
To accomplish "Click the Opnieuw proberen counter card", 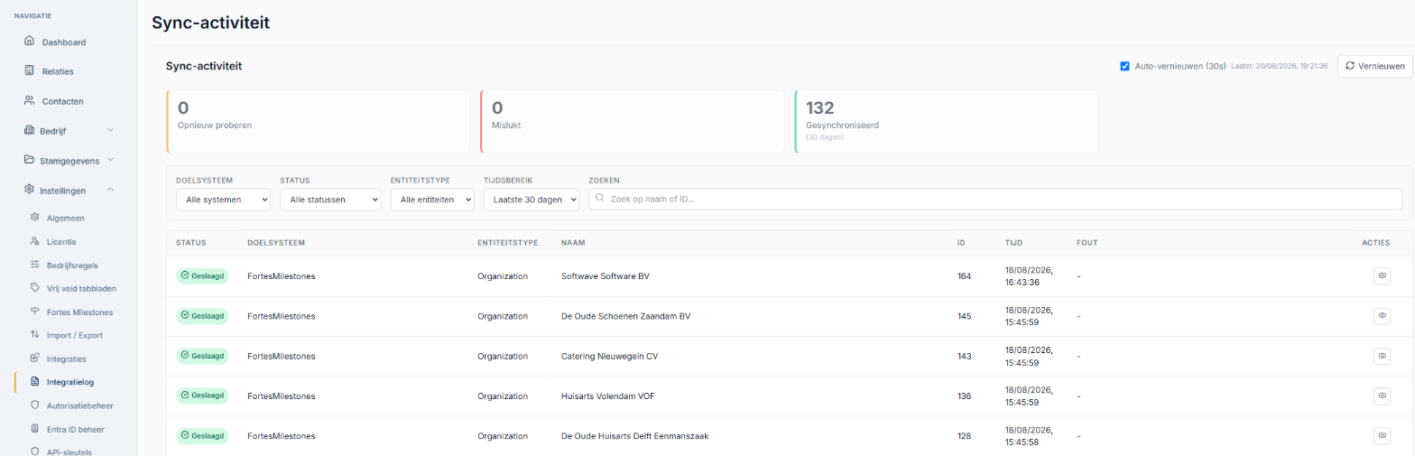I will point(318,121).
